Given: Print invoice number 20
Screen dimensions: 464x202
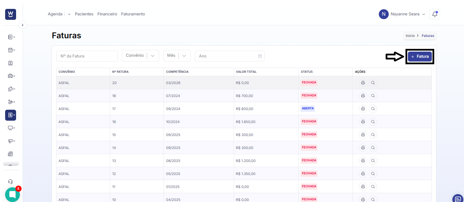Looking at the screenshot, I should coord(363,83).
